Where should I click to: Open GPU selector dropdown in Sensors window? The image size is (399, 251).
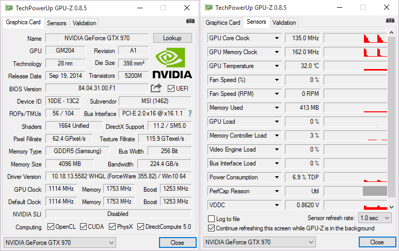(260, 242)
